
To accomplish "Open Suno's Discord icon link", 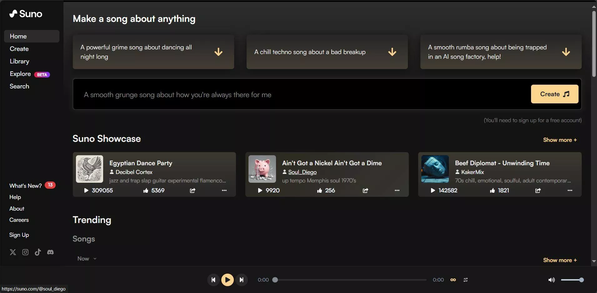I will pos(50,252).
